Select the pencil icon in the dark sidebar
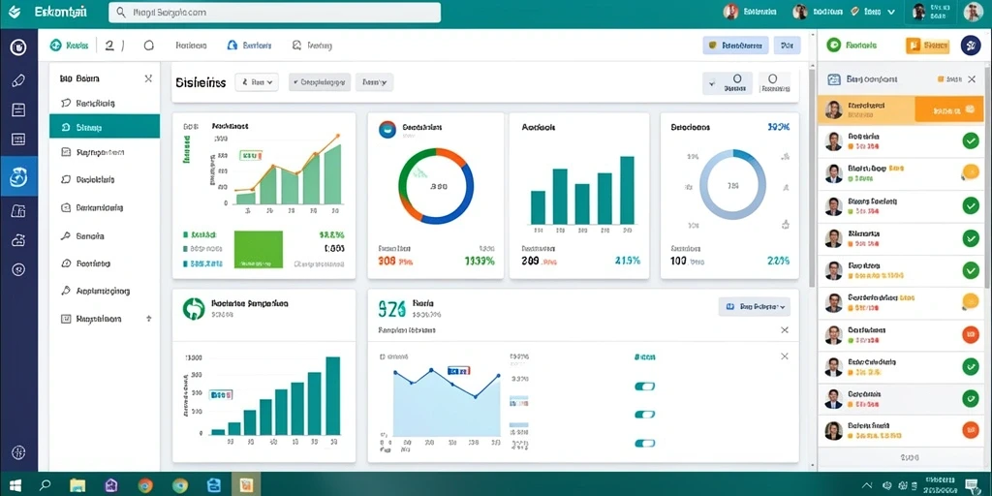This screenshot has width=992, height=496. tap(18, 80)
